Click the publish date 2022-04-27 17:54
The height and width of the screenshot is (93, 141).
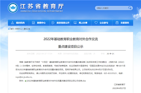(44, 54)
